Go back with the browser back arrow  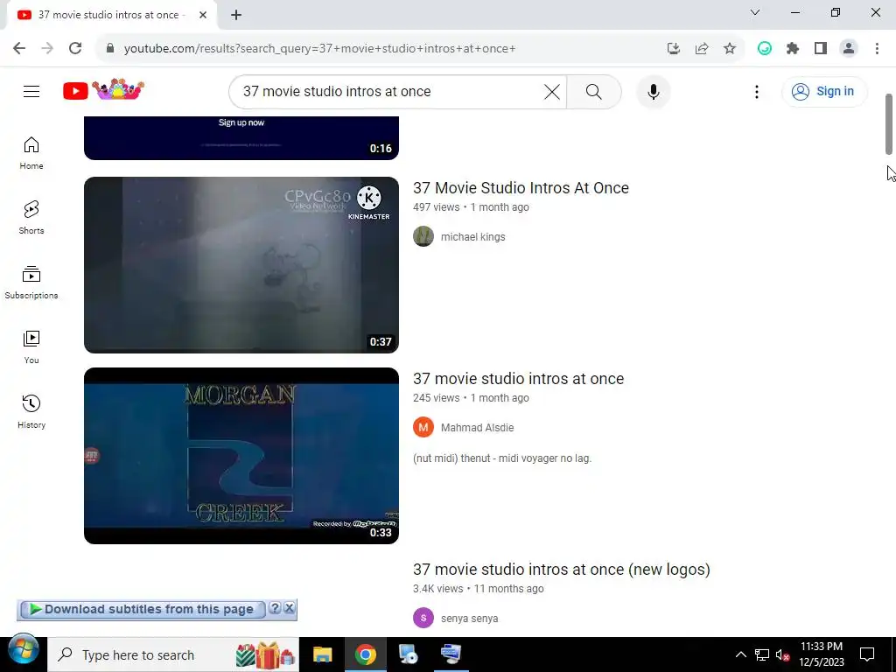point(19,48)
